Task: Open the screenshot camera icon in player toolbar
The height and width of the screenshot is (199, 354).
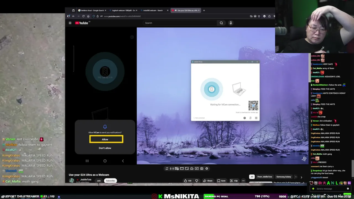Action: (x=202, y=169)
